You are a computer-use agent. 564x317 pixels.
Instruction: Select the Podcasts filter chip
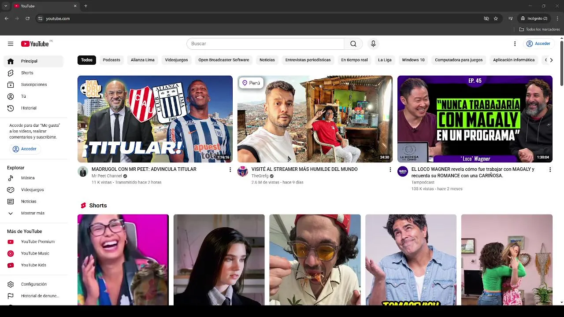coord(111,60)
